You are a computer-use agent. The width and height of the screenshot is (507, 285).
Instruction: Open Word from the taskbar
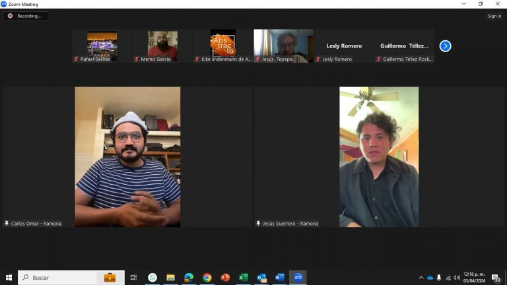279,278
